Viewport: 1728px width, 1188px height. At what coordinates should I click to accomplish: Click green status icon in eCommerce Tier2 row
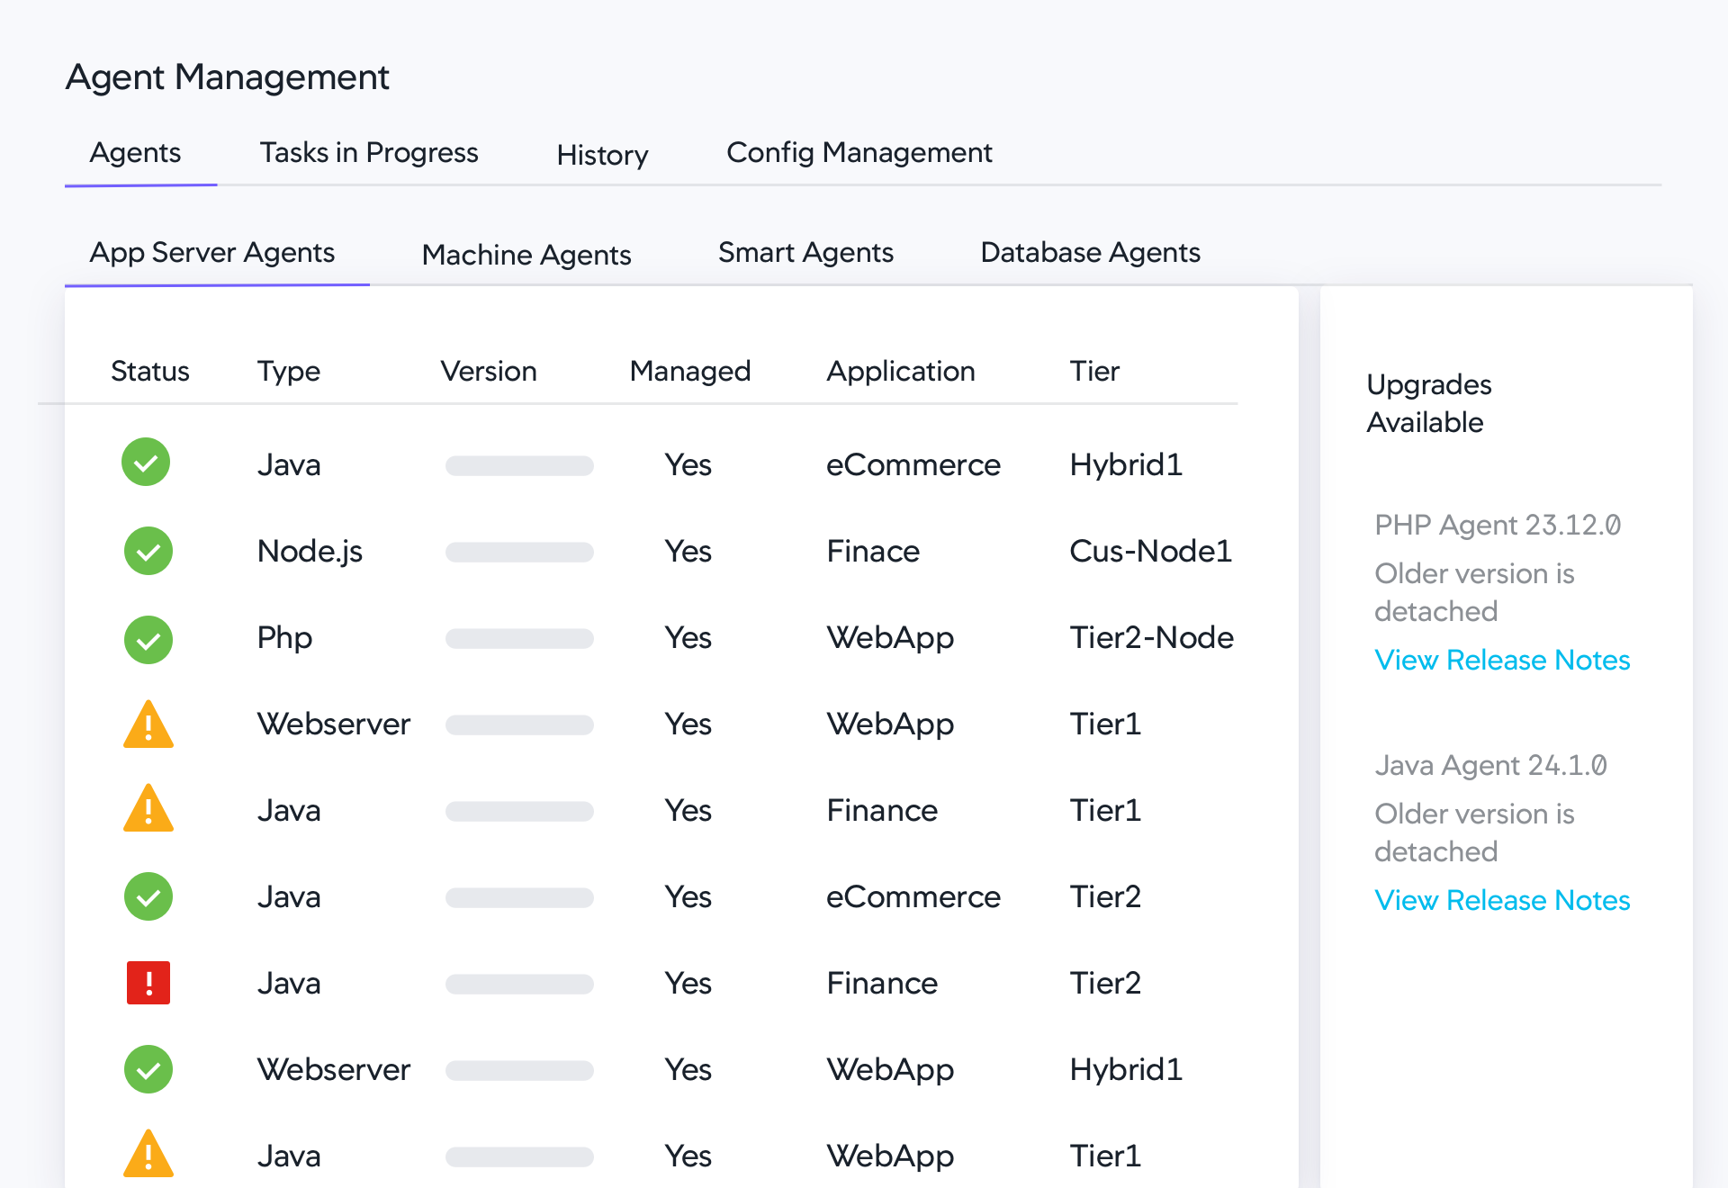(x=148, y=896)
